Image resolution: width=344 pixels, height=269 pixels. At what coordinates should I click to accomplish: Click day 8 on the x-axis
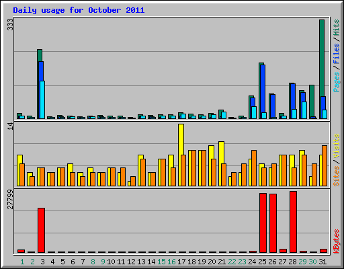coord(93,262)
